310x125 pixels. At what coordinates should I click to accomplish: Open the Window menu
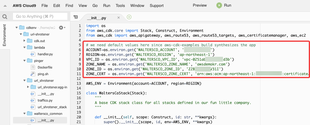[137, 6]
